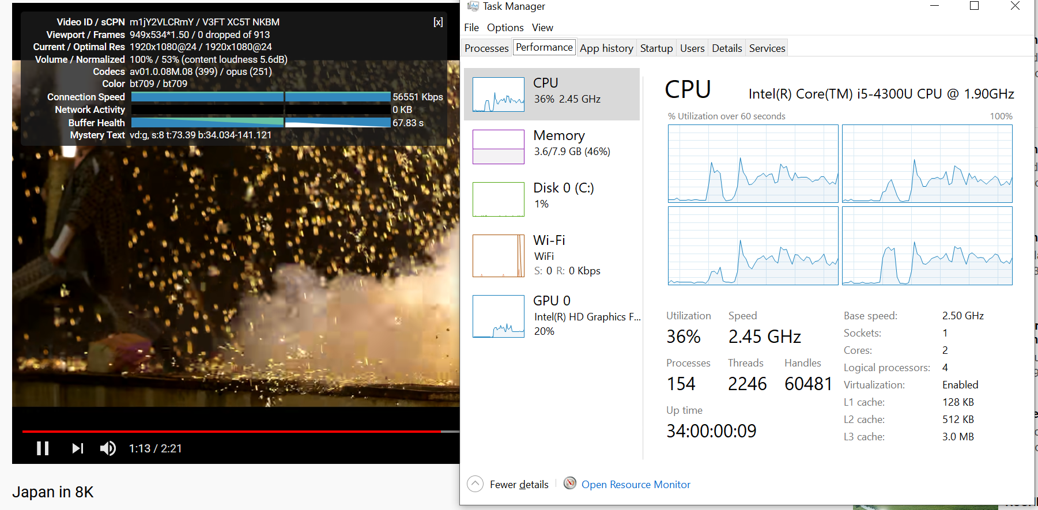The width and height of the screenshot is (1038, 510).
Task: Maximize the Task Manager window
Action: [x=975, y=6]
